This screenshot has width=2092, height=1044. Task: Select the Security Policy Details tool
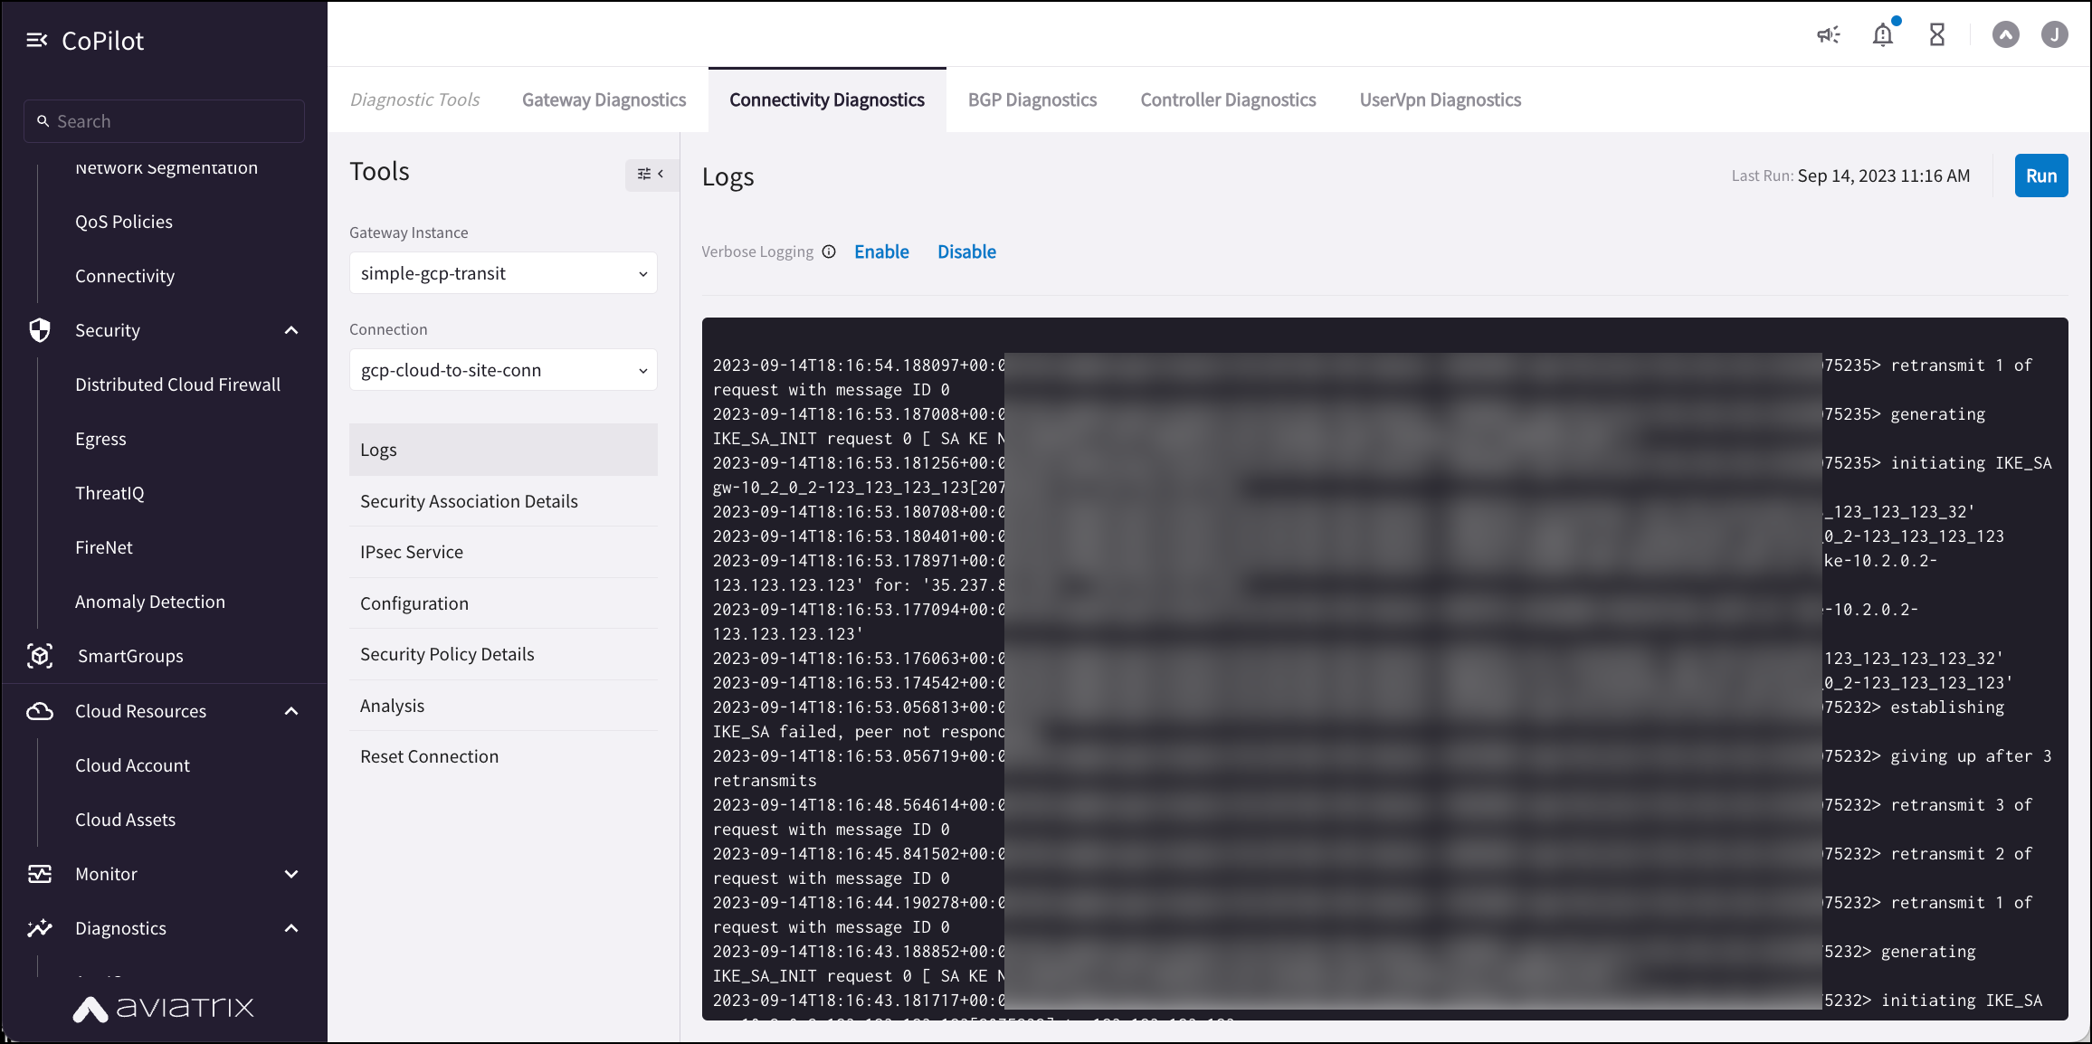point(447,653)
